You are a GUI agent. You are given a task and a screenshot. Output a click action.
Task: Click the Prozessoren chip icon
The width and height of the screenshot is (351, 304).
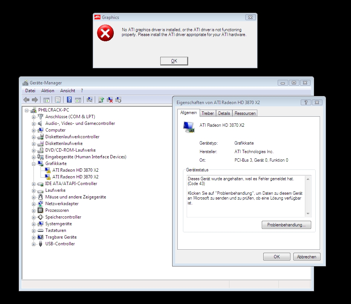pos(40,210)
